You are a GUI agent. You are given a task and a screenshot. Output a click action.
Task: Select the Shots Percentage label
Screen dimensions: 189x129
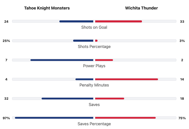(94, 47)
